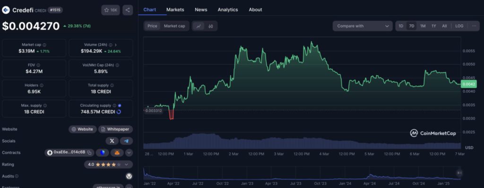Screen dimensions: 484x188
Task: Set chart range to 1M
Action: 423,26
